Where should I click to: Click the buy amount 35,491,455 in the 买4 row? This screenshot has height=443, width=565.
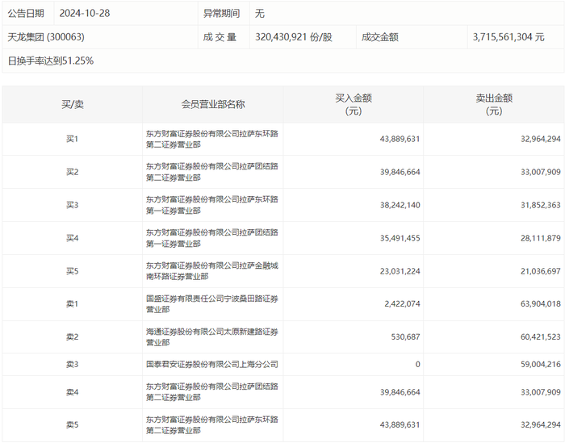pyautogui.click(x=400, y=238)
